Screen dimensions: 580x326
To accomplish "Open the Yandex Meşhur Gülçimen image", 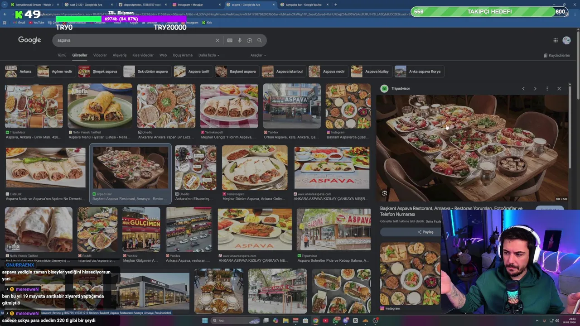I will click(141, 230).
